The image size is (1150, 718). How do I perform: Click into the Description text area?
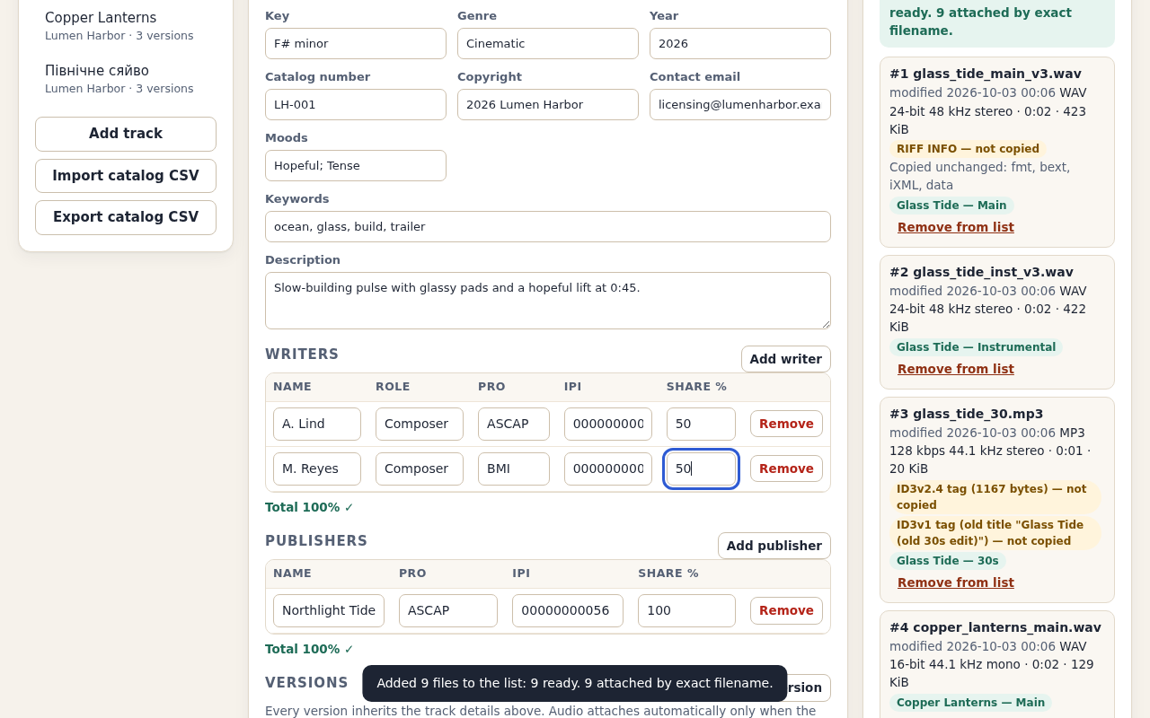548,301
